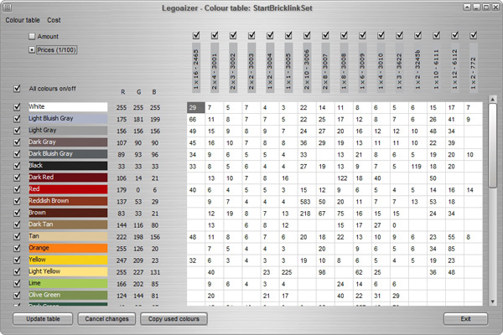Uncheck the Orange row checkbox
This screenshot has width=503, height=335.
coord(17,248)
